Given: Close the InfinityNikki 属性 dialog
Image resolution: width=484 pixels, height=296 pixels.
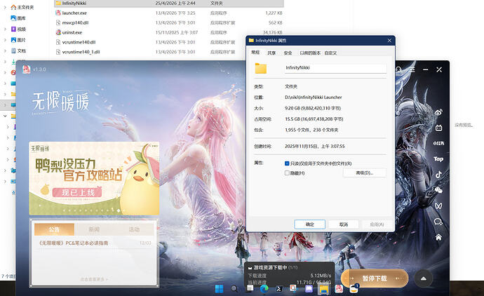Looking at the screenshot, I should tap(389, 41).
